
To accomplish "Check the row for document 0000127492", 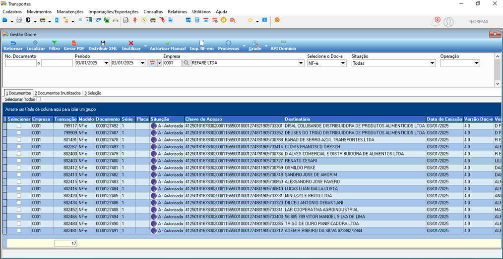I will (x=19, y=126).
